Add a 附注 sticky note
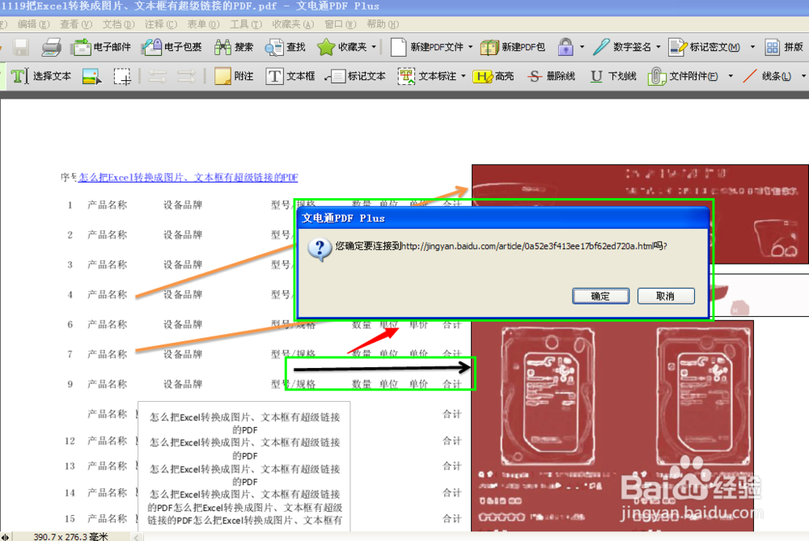This screenshot has width=809, height=541. pos(235,76)
